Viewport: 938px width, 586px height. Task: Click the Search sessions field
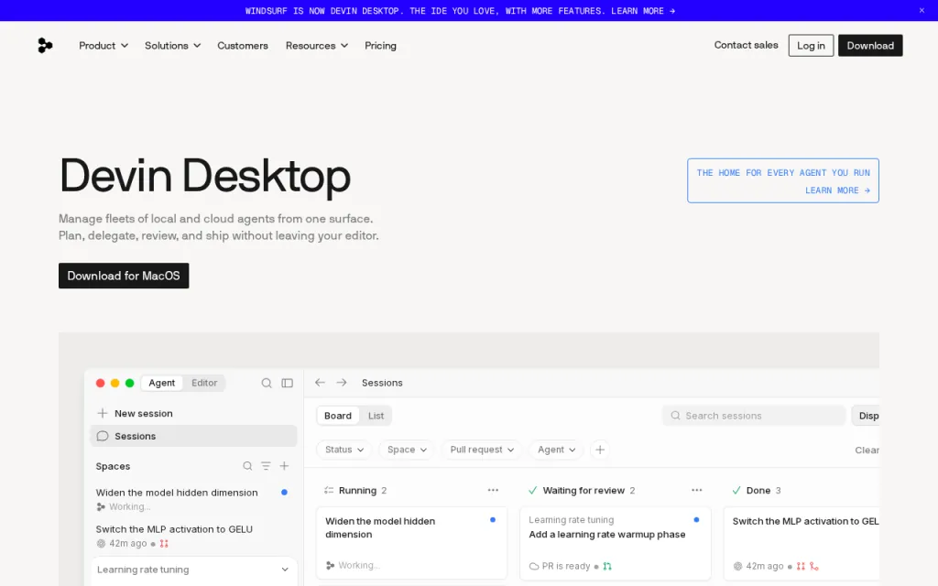(x=754, y=416)
